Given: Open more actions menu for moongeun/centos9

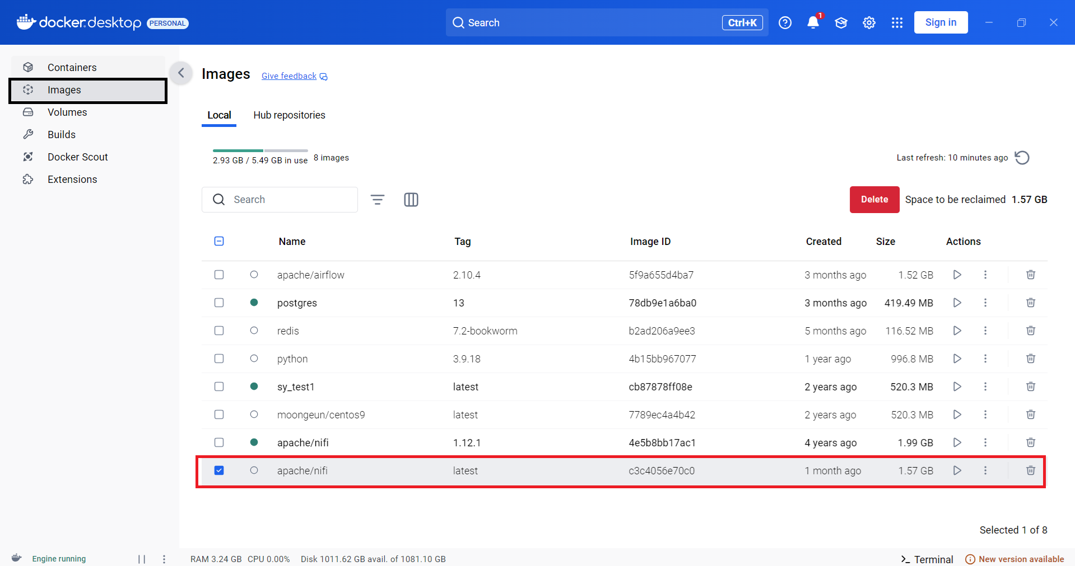Looking at the screenshot, I should coord(985,414).
